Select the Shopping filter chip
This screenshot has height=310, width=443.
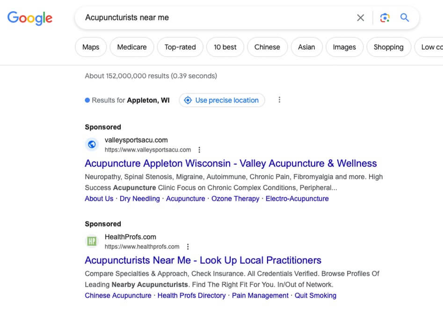click(x=388, y=47)
